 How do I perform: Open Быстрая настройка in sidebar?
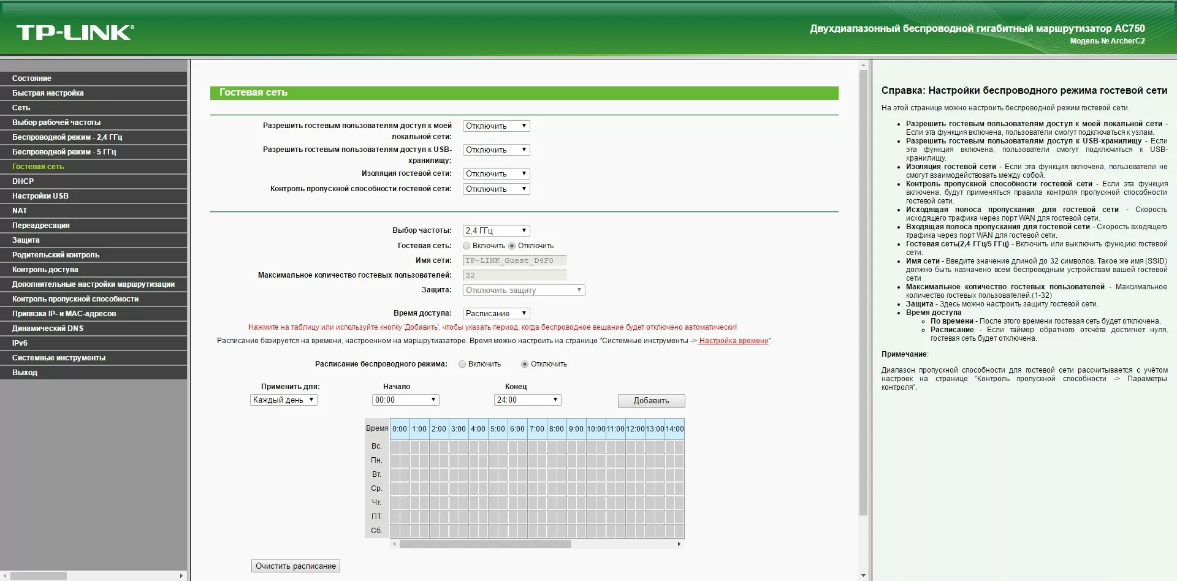click(93, 93)
